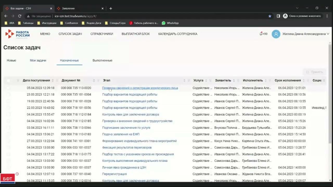Go back in browser history
The image size is (333, 187).
tap(6, 16)
